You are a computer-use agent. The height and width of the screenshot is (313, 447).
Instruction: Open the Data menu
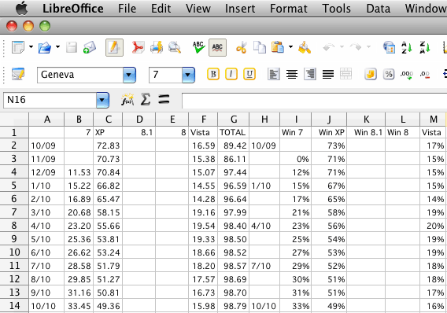click(x=378, y=9)
